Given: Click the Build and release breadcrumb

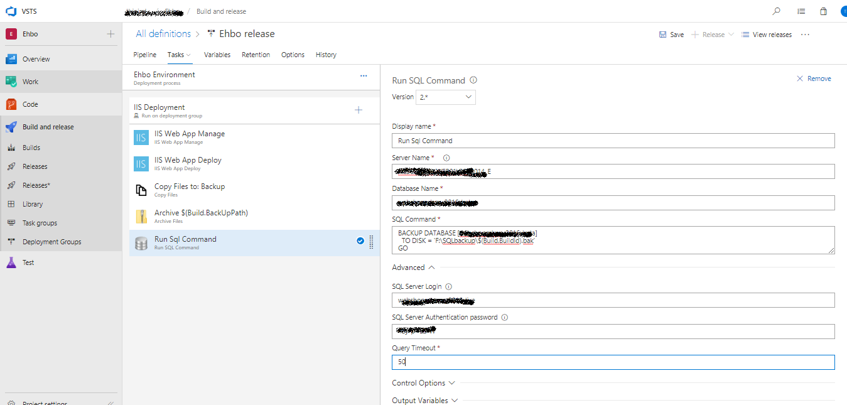Looking at the screenshot, I should [221, 11].
